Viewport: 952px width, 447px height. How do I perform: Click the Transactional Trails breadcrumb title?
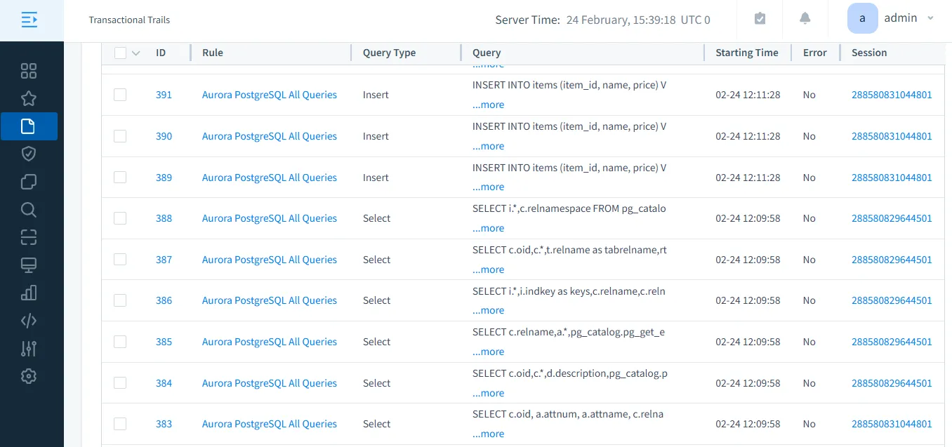coord(129,20)
